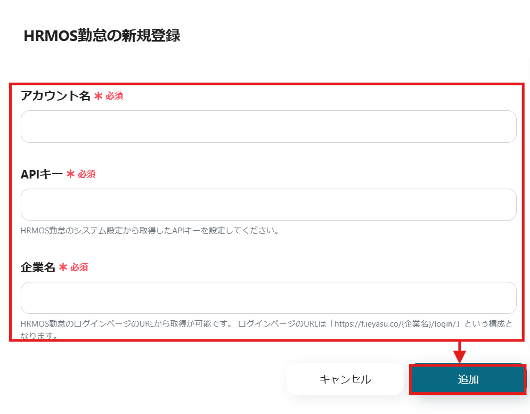
Task: Click the キャンセル button
Action: 345,379
